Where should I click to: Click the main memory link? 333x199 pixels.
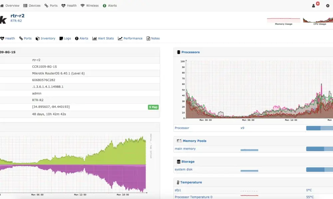(185, 149)
